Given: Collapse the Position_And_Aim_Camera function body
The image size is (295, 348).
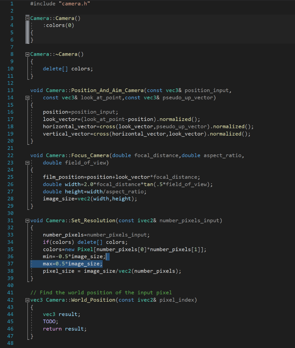Looking at the screenshot, I should (x=27, y=98).
